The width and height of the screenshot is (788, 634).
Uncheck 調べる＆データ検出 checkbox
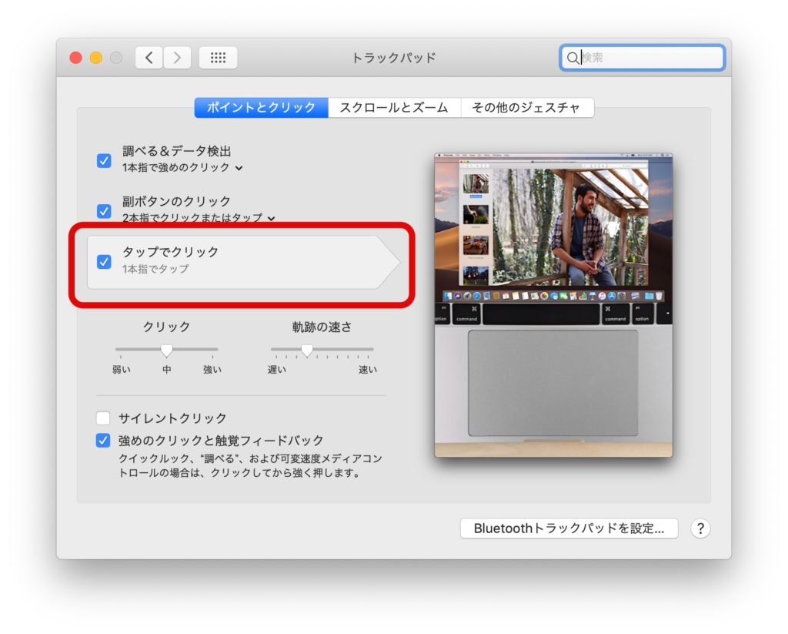[x=104, y=160]
